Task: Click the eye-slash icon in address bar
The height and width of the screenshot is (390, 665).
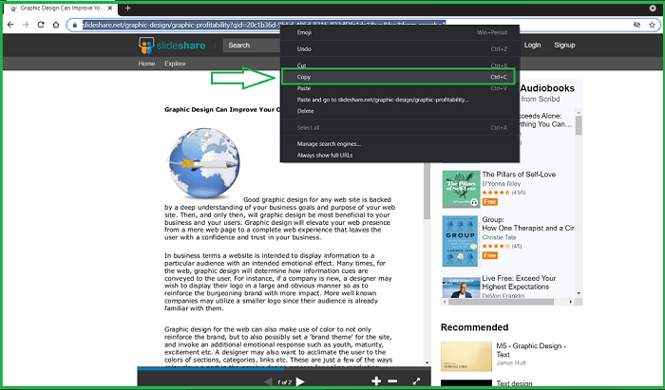Action: click(636, 25)
